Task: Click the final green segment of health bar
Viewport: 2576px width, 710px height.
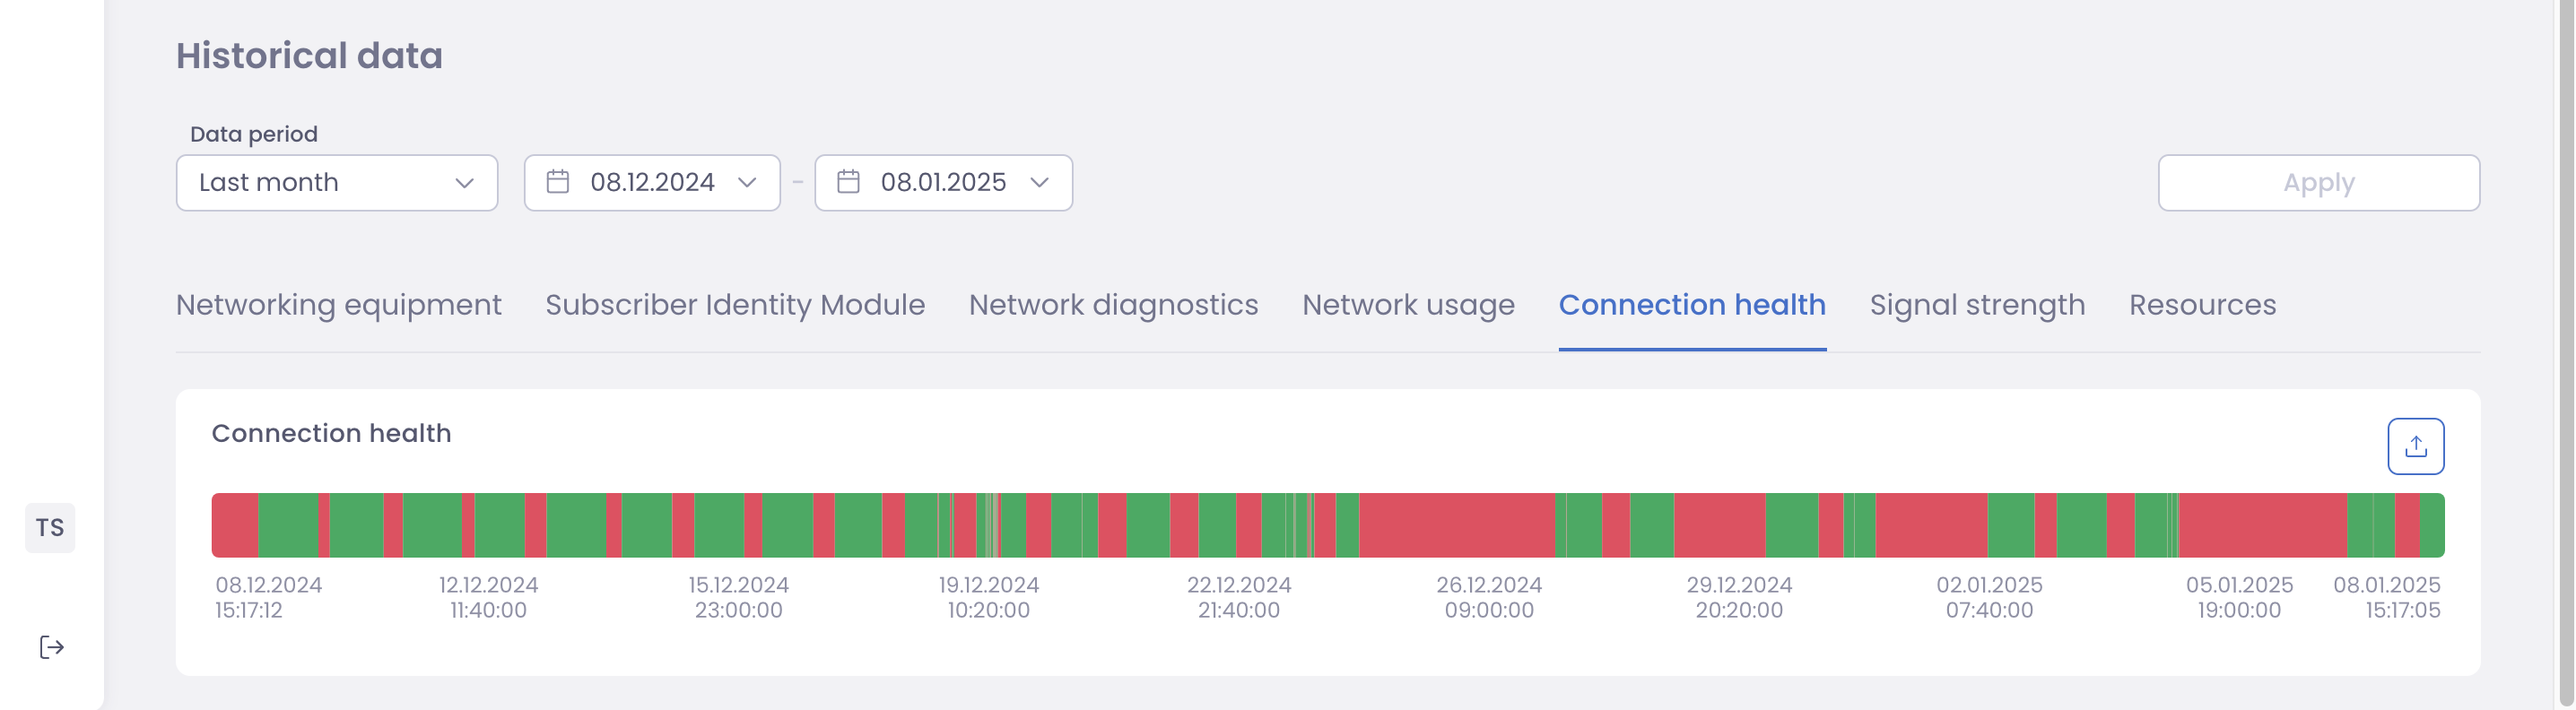Action: (2432, 525)
